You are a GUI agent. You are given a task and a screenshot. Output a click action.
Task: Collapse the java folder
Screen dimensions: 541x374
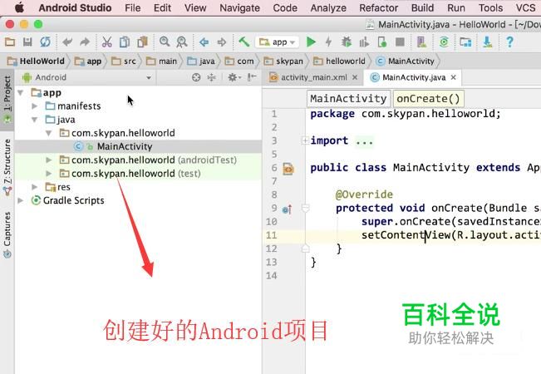(35, 120)
